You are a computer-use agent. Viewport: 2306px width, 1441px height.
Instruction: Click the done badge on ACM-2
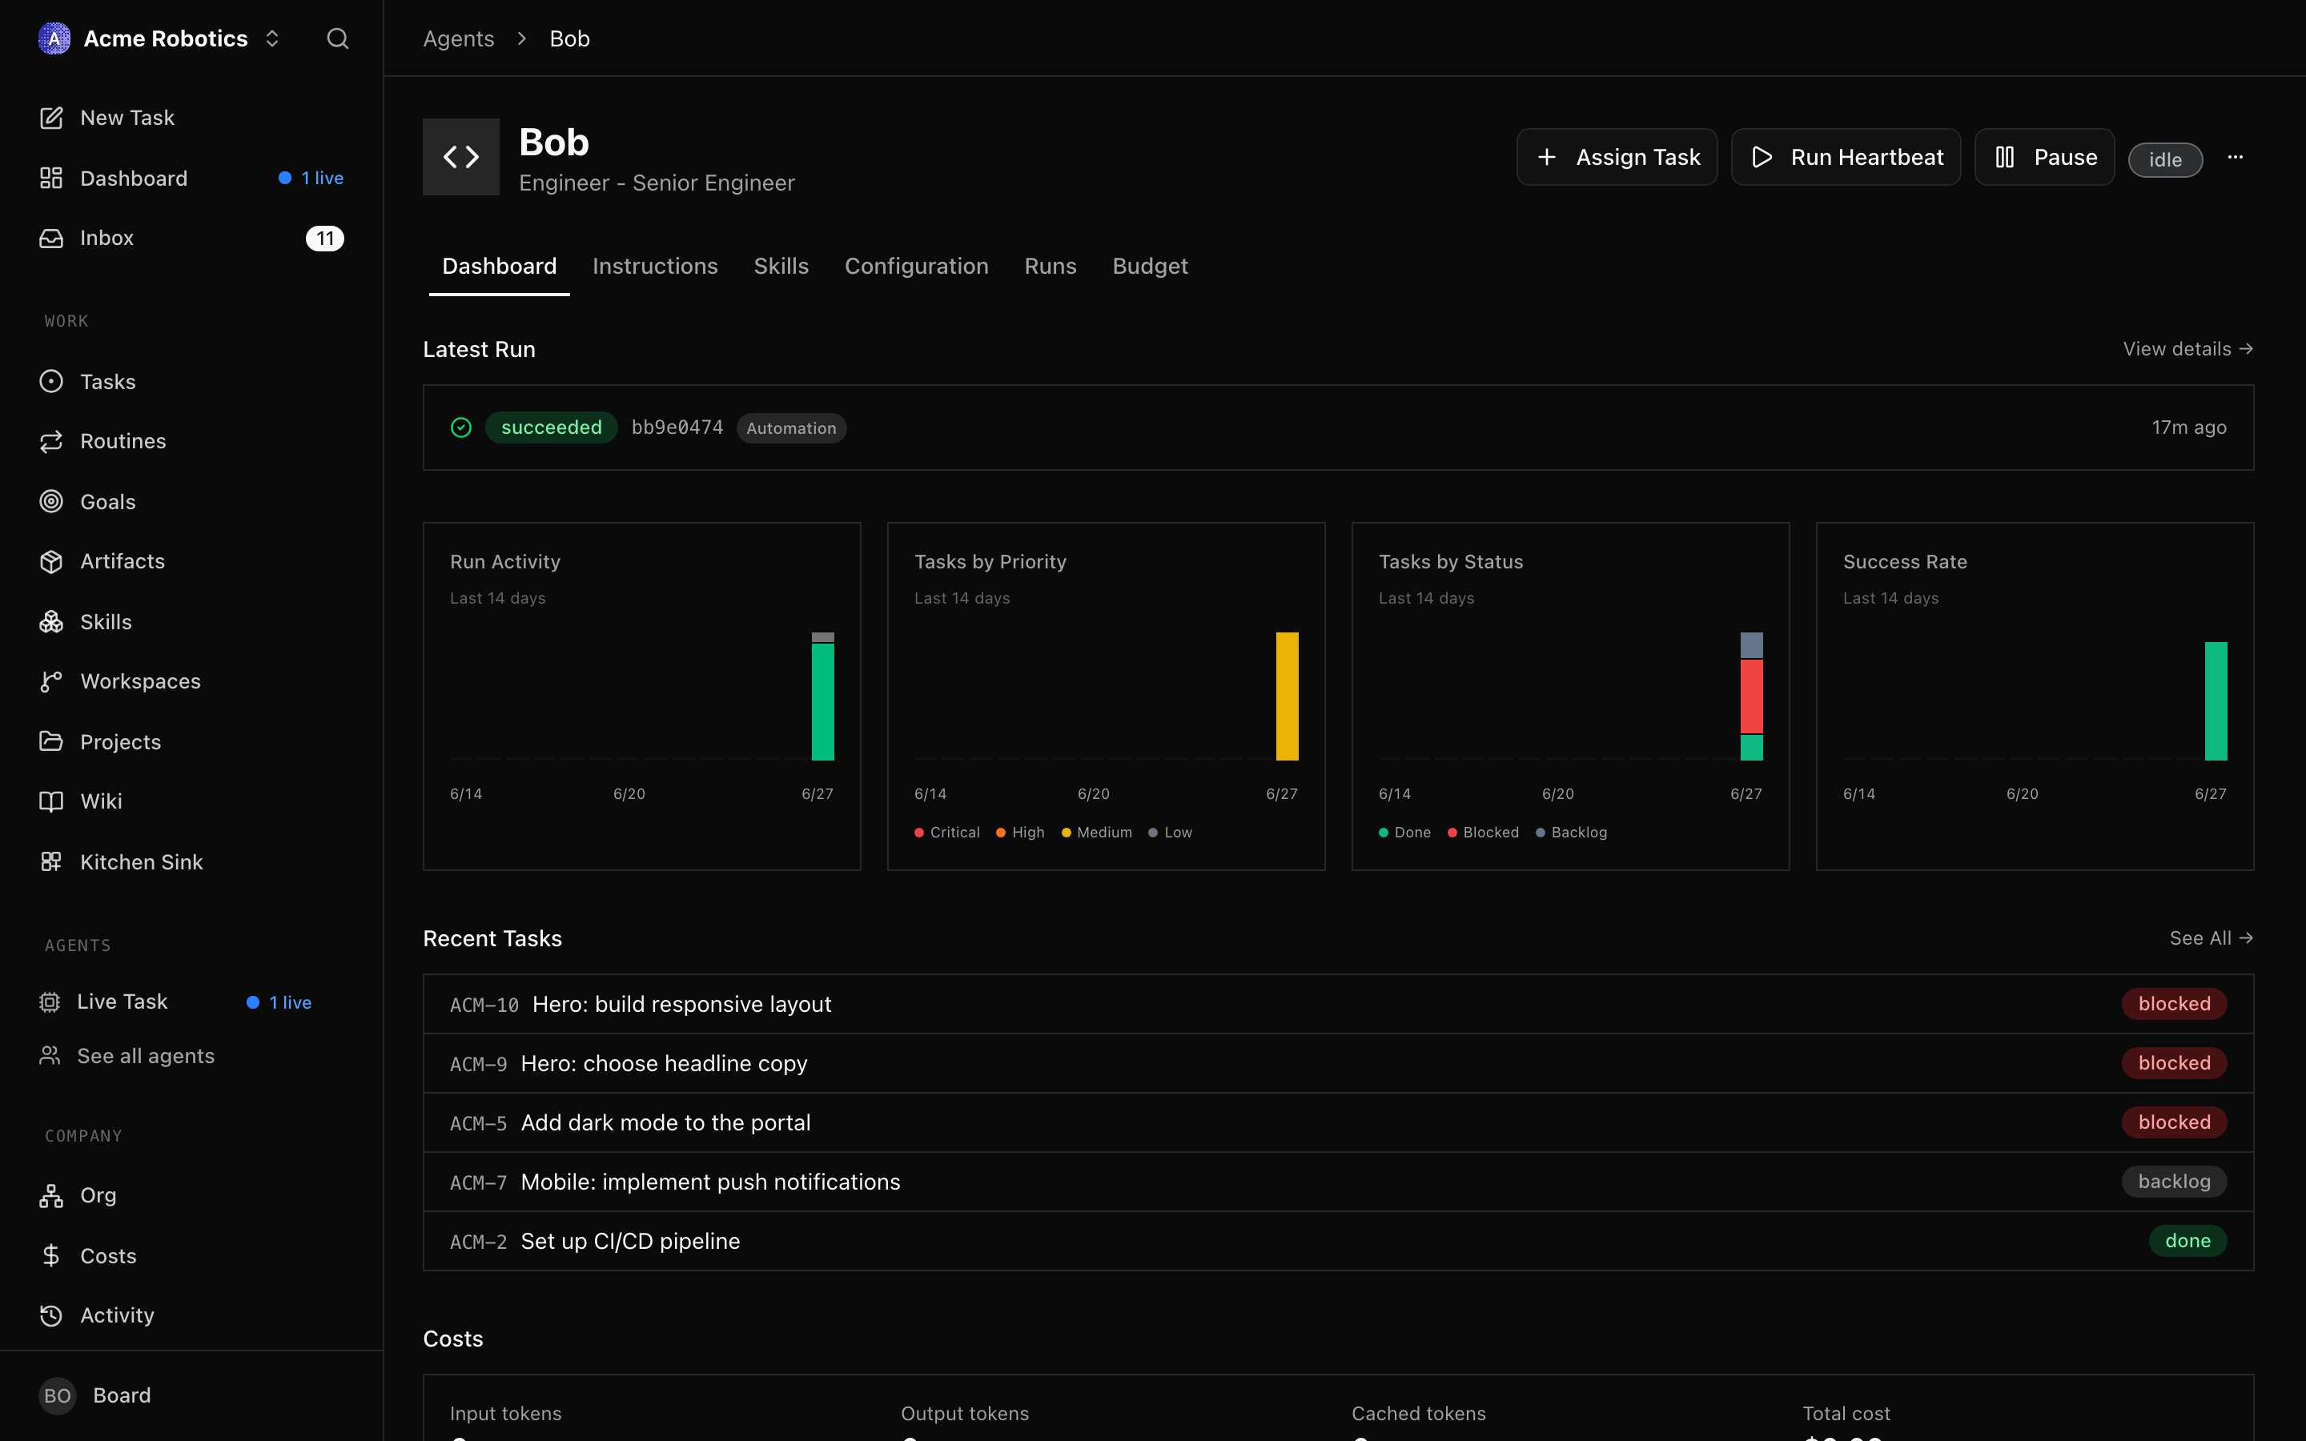[2187, 1241]
